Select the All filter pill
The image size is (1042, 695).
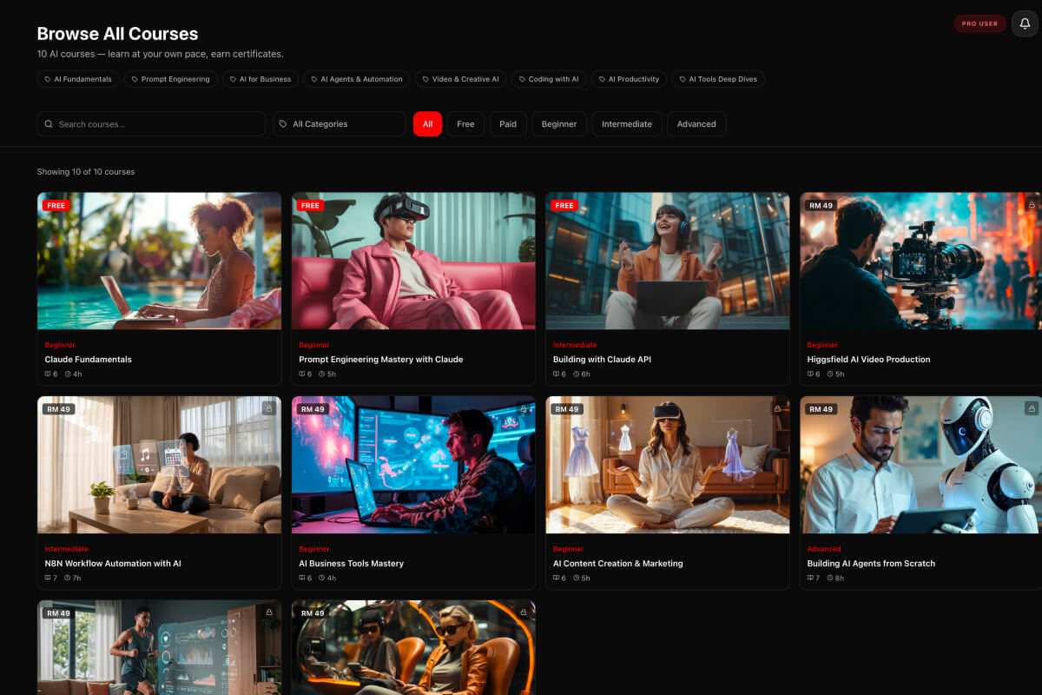point(427,124)
